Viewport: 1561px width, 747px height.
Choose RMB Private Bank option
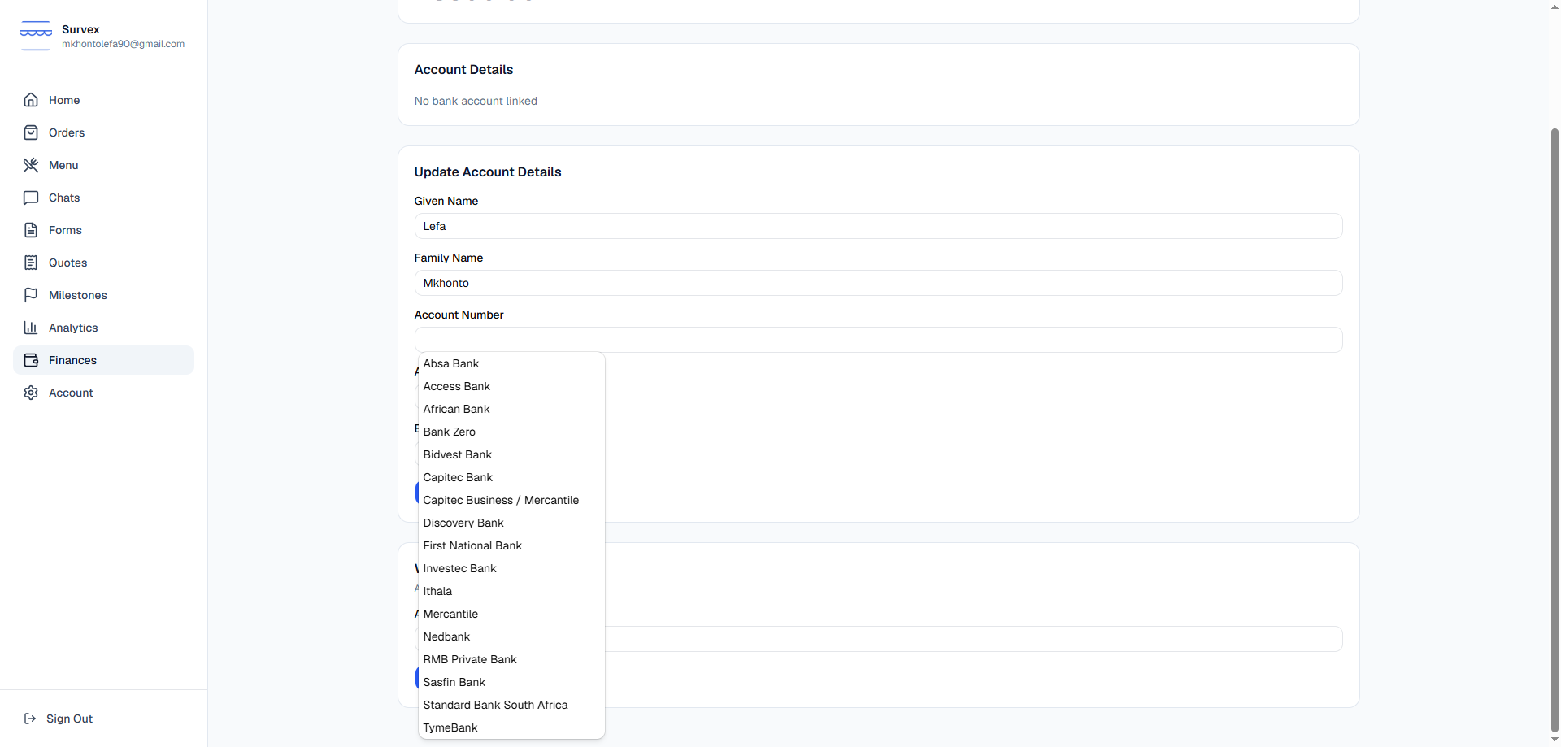[511, 659]
